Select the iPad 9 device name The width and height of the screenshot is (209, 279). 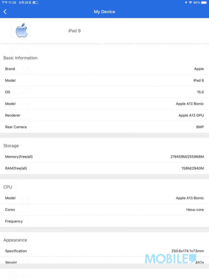click(x=75, y=31)
